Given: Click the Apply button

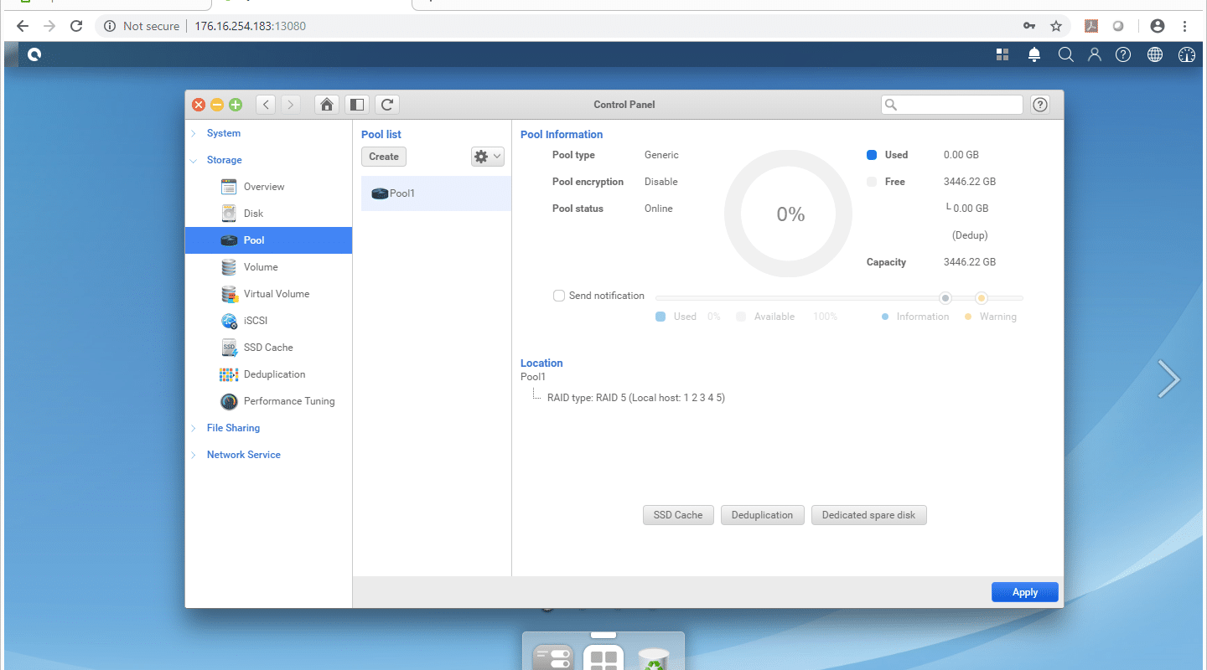Looking at the screenshot, I should coord(1024,592).
